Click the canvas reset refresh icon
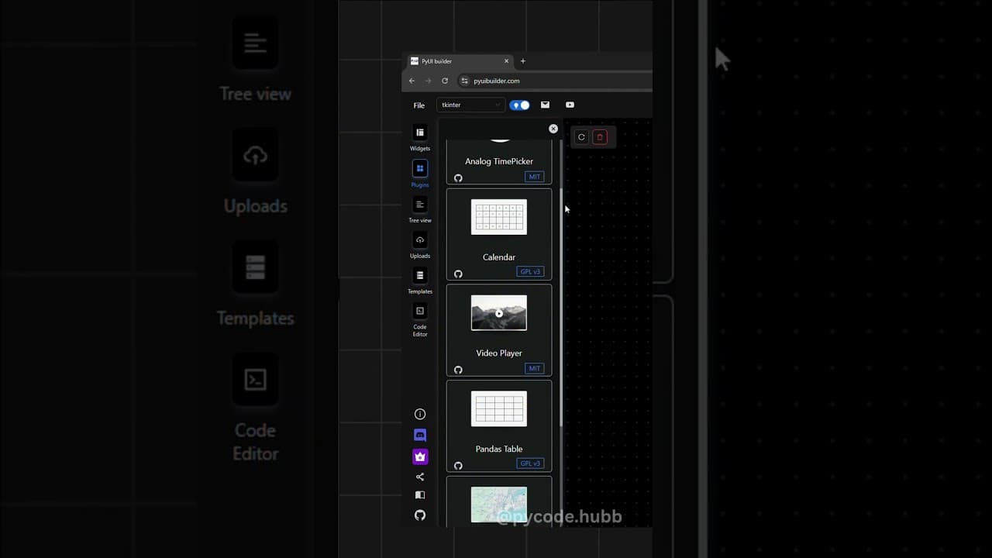 point(581,137)
